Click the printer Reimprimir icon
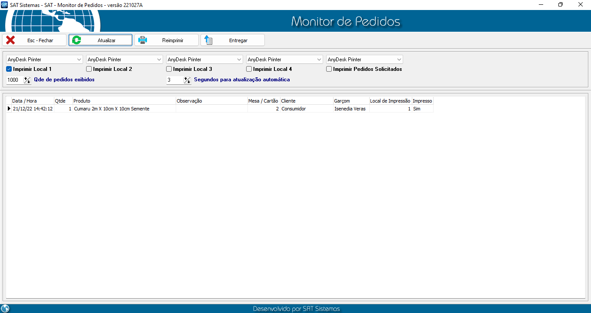Image resolution: width=591 pixels, height=313 pixels. pos(143,40)
